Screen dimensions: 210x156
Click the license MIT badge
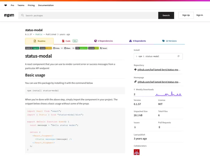(93, 48)
